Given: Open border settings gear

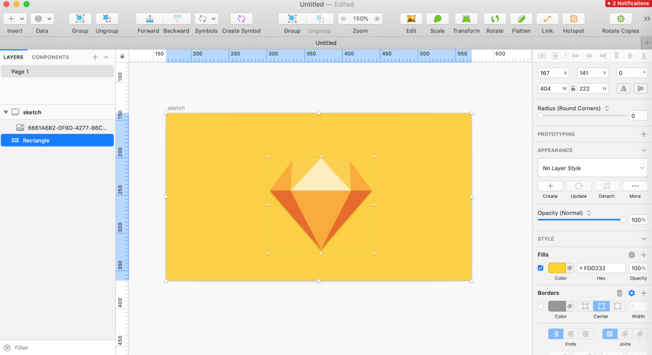Looking at the screenshot, I should click(x=631, y=293).
